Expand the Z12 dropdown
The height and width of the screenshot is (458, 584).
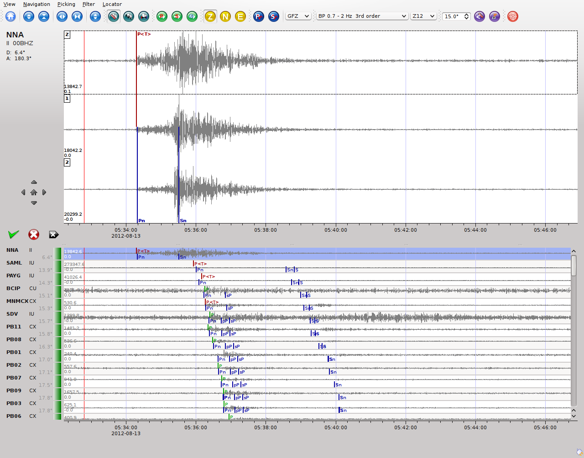tap(423, 16)
